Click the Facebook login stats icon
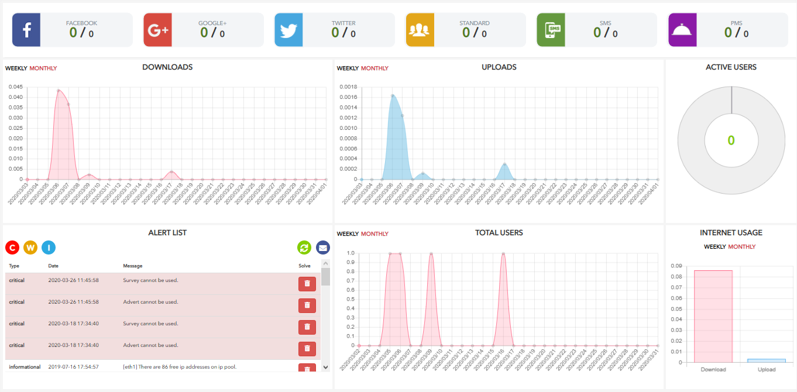Screen dimensions: 797x392 click(26, 30)
